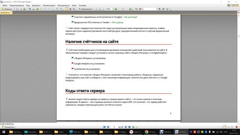
Task: Click green text 'Нет угрозы'
Action: pos(117,22)
